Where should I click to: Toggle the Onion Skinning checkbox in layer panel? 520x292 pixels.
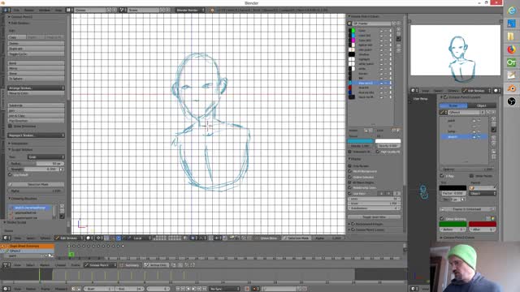pyautogui.click(x=442, y=219)
